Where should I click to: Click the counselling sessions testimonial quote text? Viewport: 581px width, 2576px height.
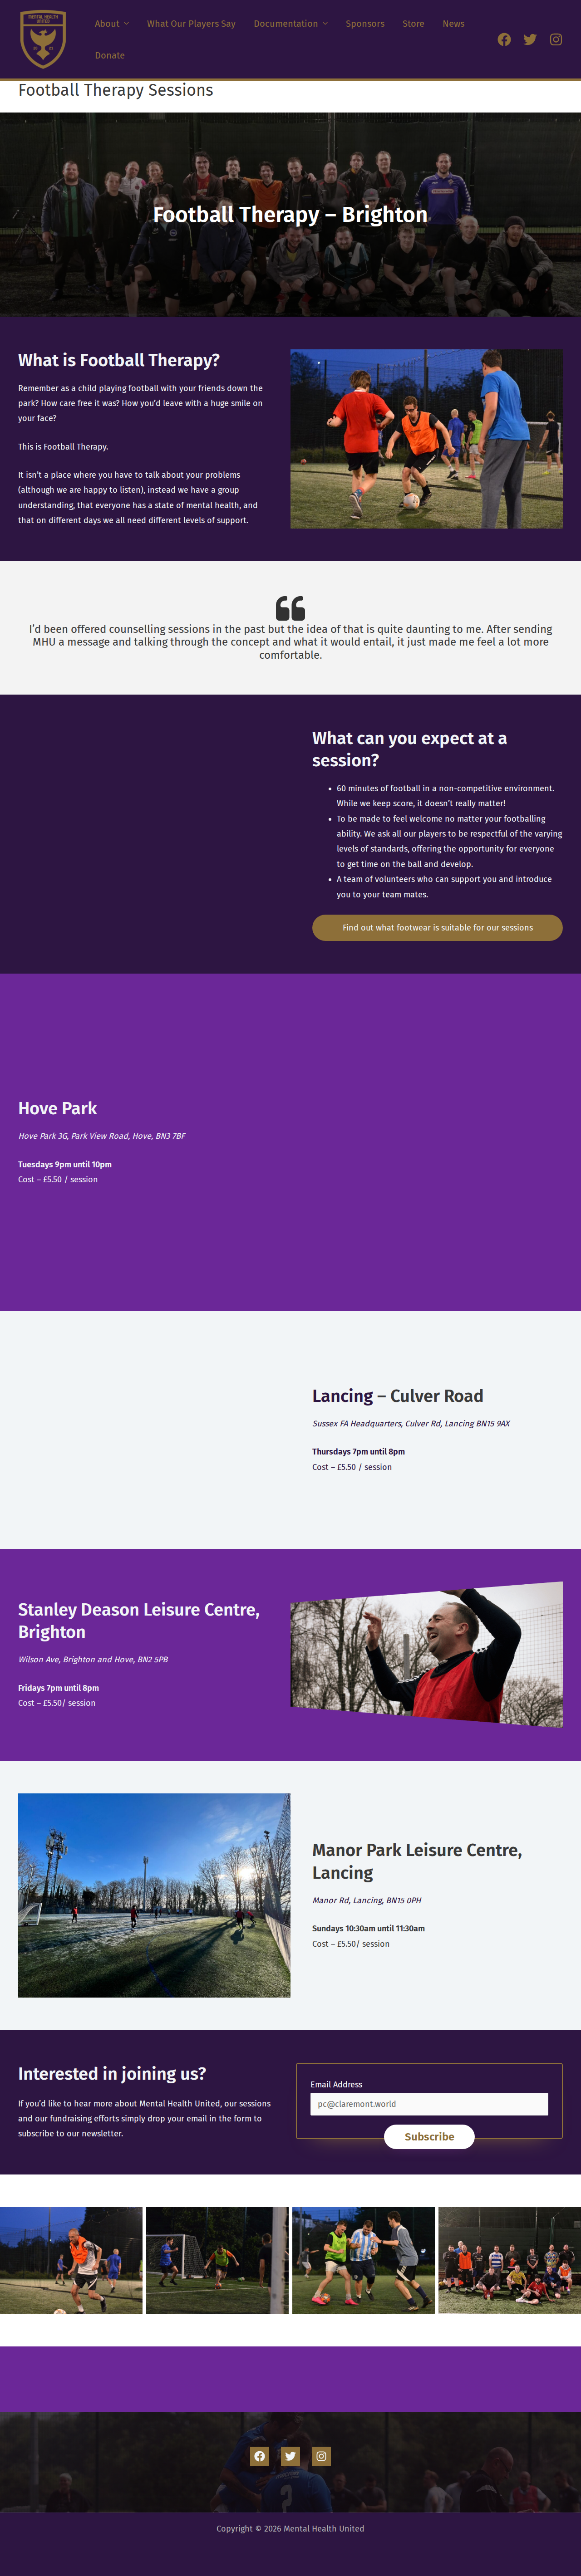coord(290,642)
